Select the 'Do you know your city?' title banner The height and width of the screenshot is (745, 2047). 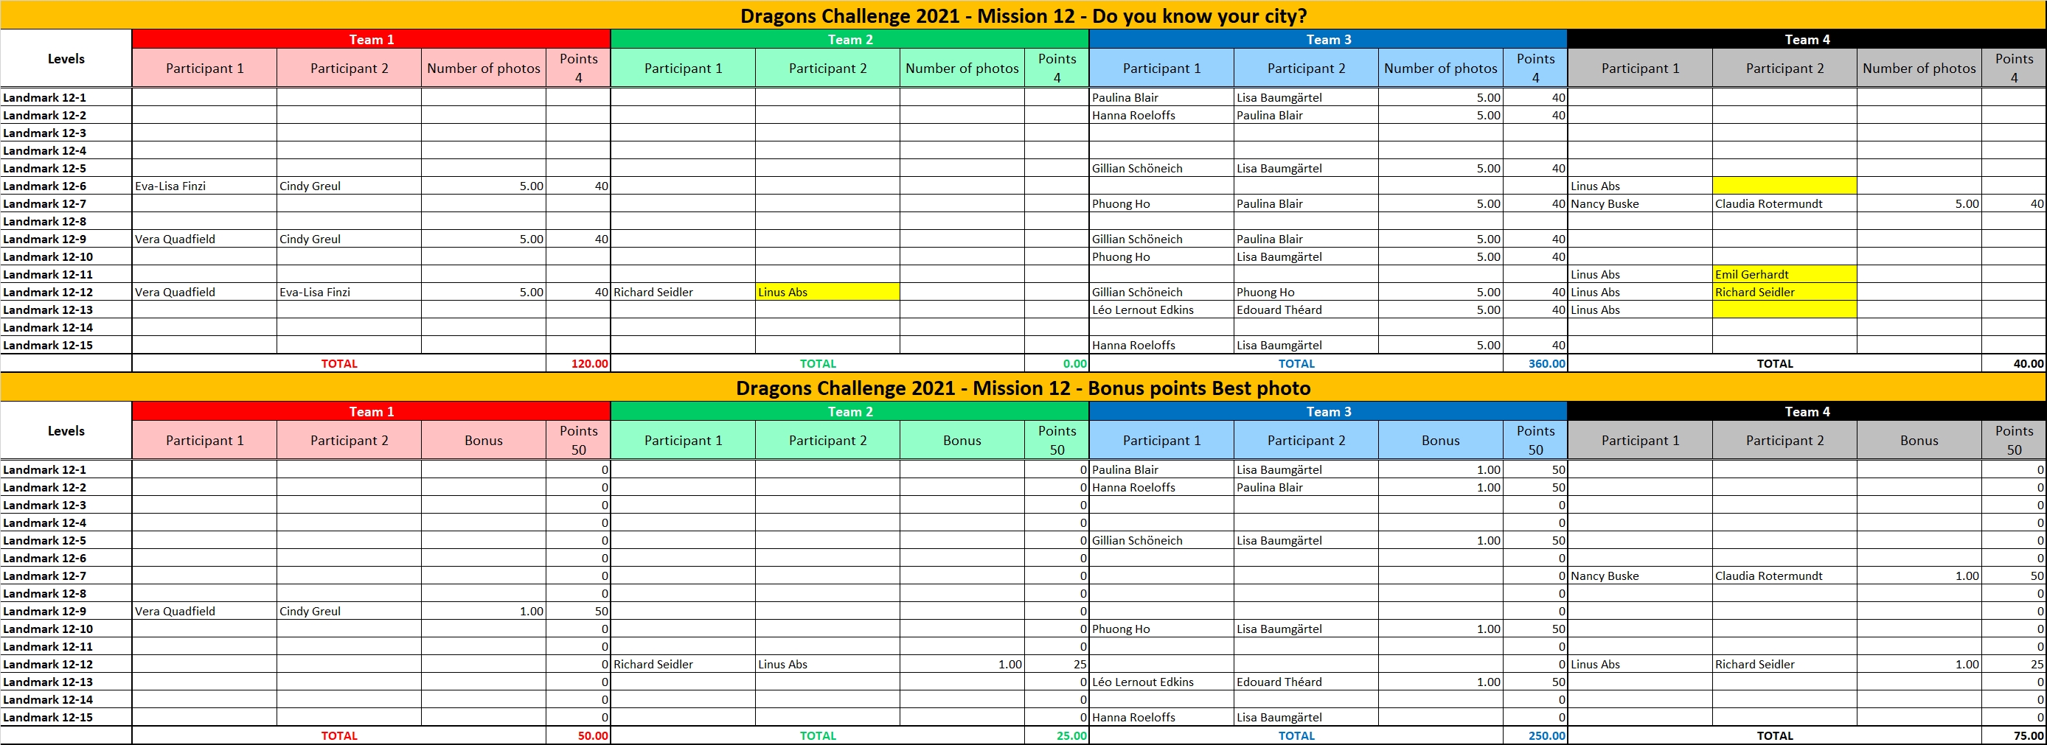click(1023, 15)
